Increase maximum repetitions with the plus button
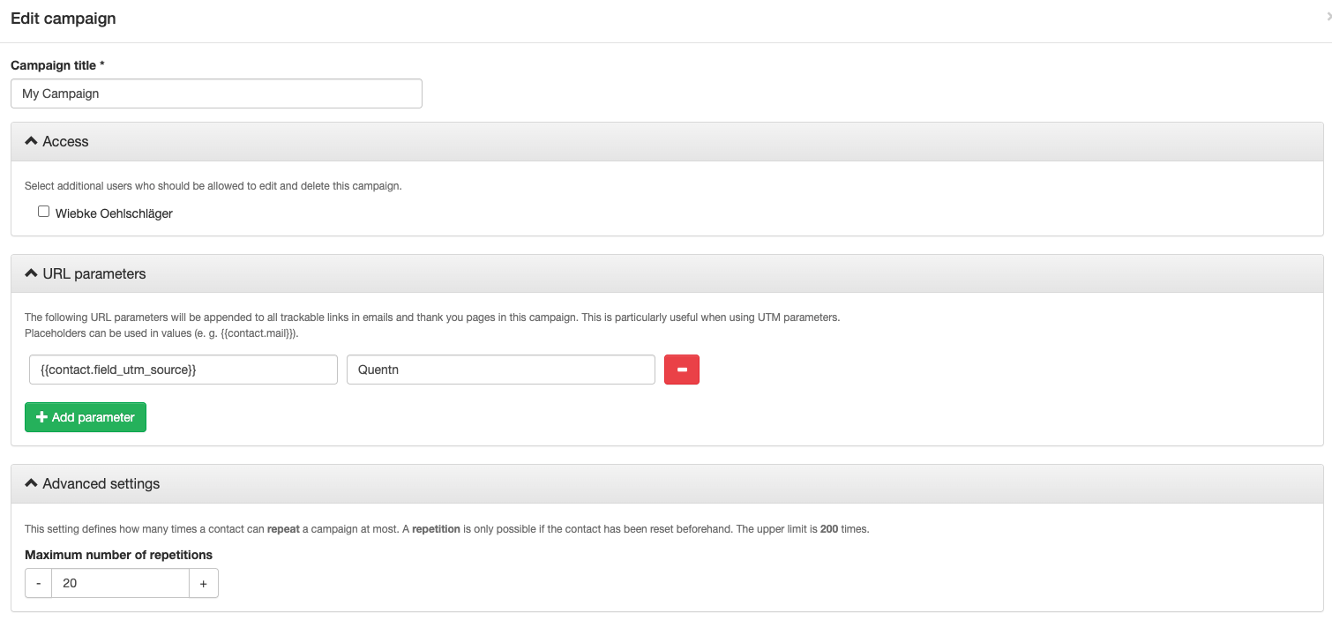The width and height of the screenshot is (1332, 620). 203,583
